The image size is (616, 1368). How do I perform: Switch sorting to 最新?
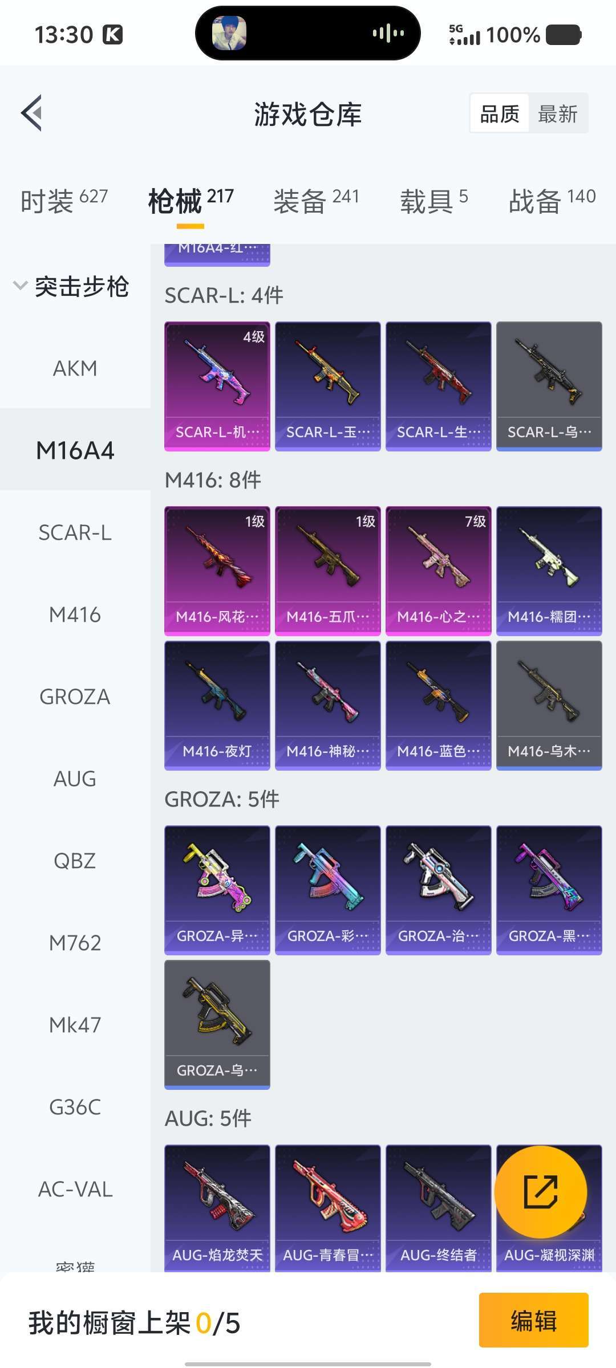[558, 113]
